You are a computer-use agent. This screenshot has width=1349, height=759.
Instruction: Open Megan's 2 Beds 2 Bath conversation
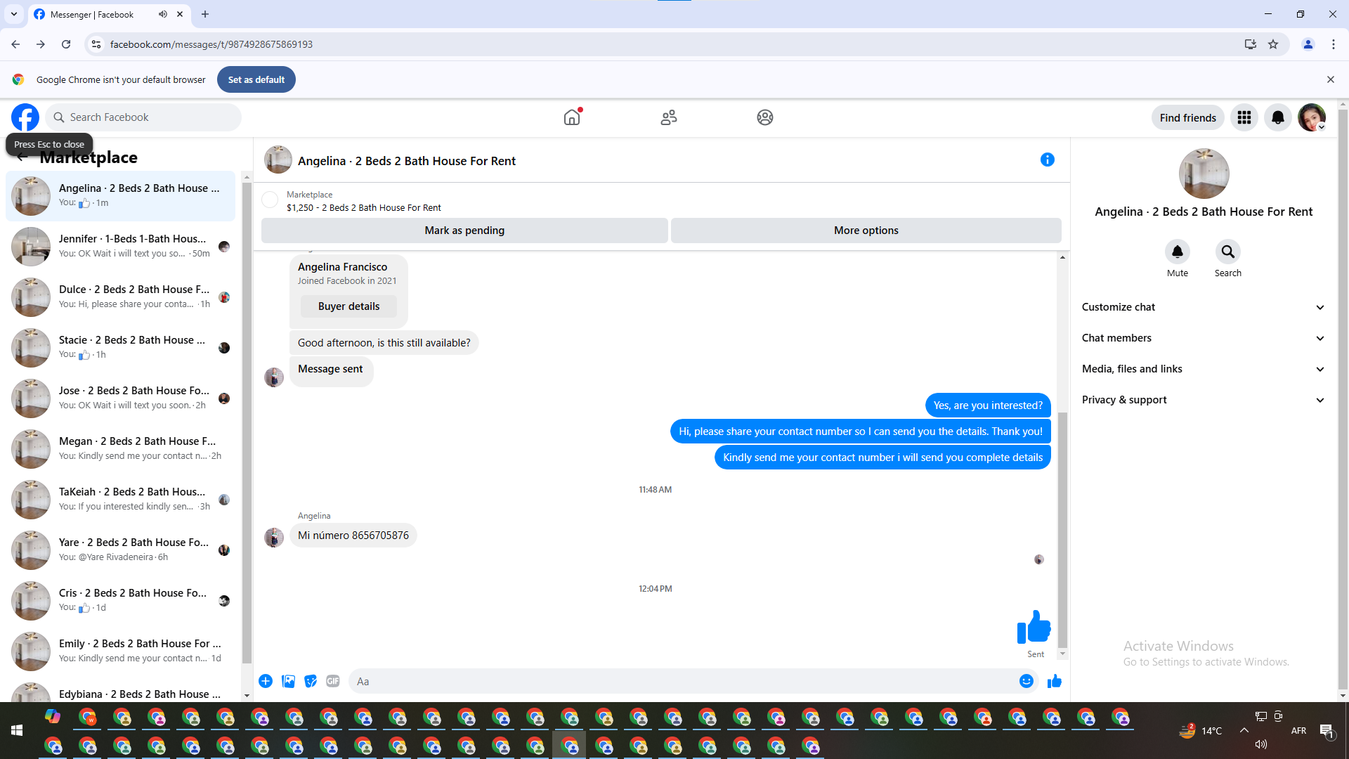click(121, 448)
